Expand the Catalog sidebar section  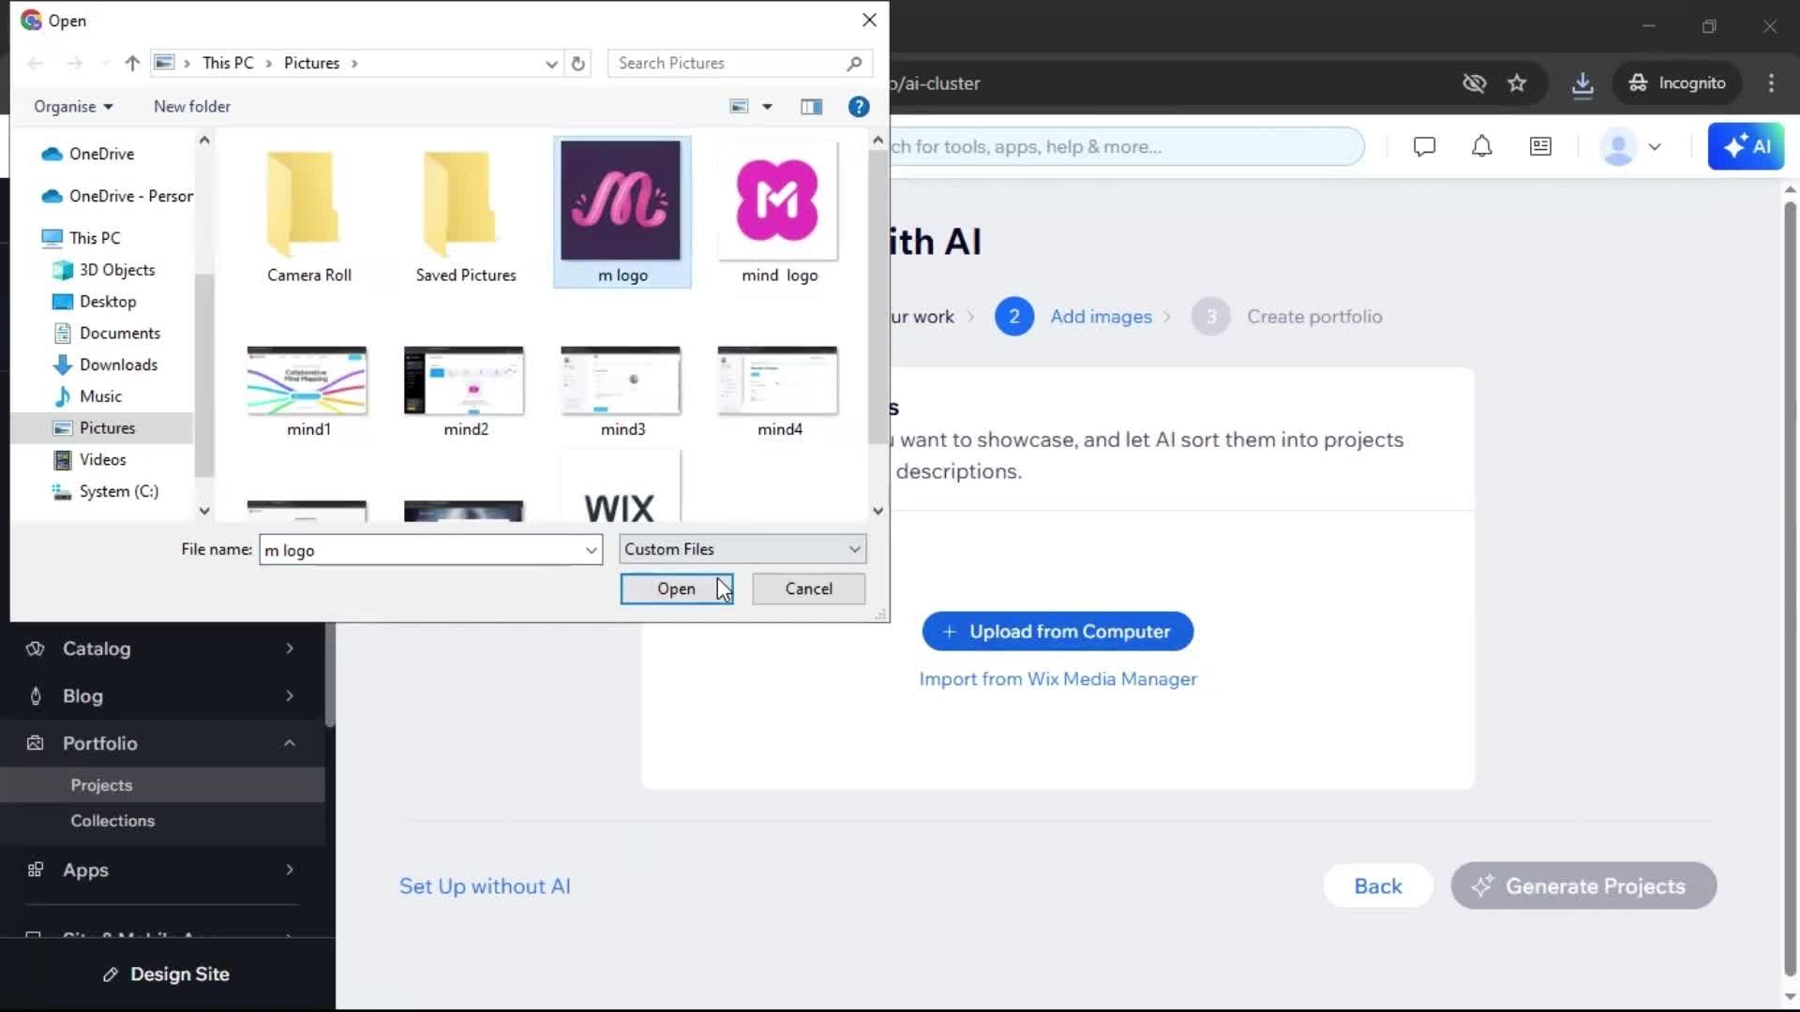click(290, 648)
